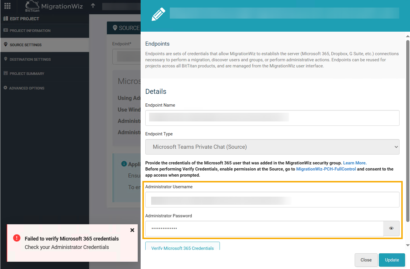This screenshot has height=269, width=410.
Task: Click the pencil edit icon in panel header
Action: [x=158, y=14]
